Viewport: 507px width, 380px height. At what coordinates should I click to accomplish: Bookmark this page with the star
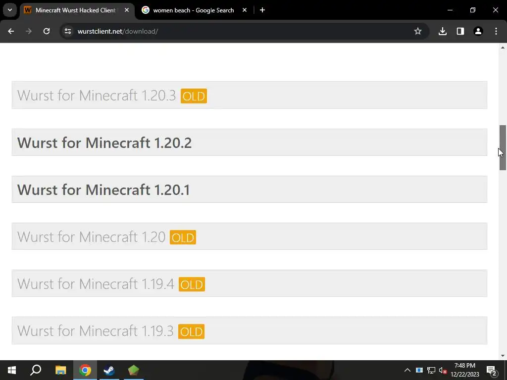click(x=418, y=31)
